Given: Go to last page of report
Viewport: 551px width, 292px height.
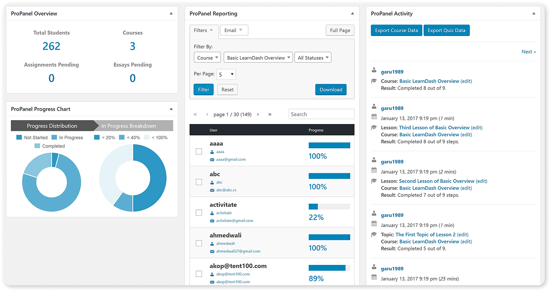Looking at the screenshot, I should click(269, 114).
